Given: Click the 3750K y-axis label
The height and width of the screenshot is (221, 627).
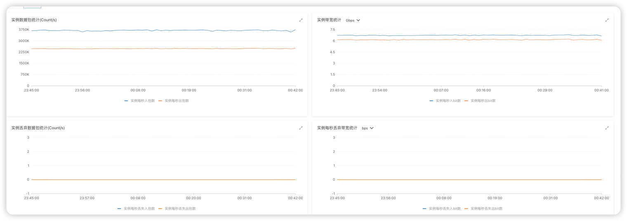Looking at the screenshot, I should (24, 30).
